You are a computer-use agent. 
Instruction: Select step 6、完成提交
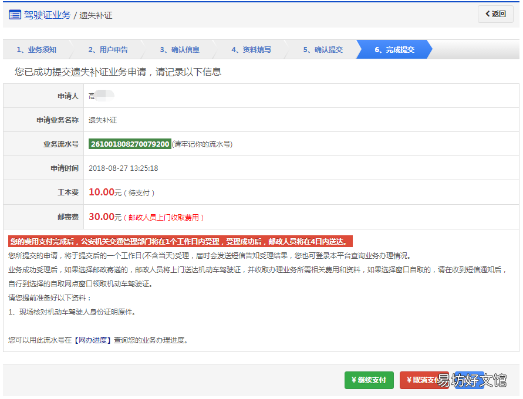[x=394, y=50]
